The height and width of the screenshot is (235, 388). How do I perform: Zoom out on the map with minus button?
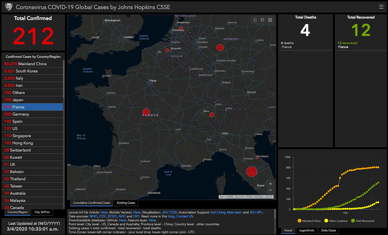pyautogui.click(x=270, y=190)
